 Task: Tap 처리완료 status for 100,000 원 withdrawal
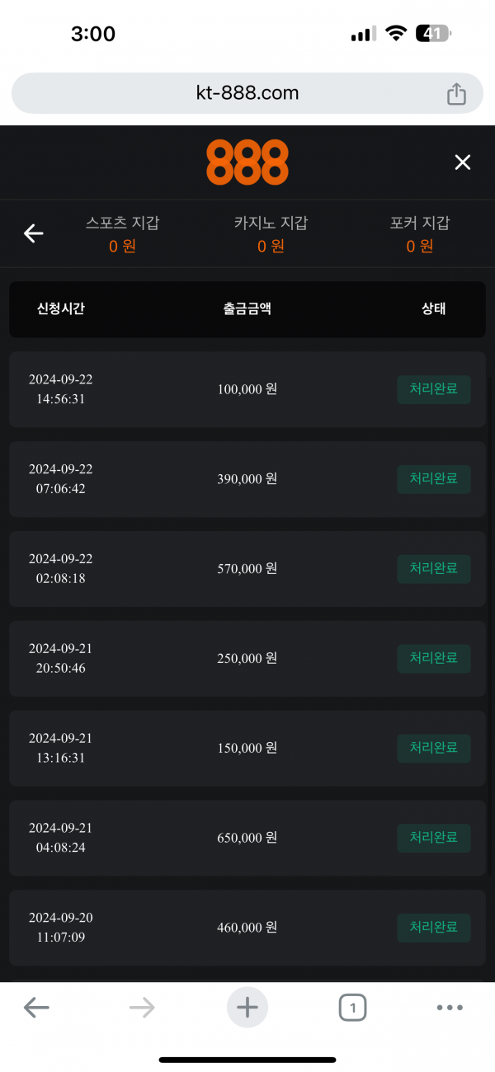434,389
